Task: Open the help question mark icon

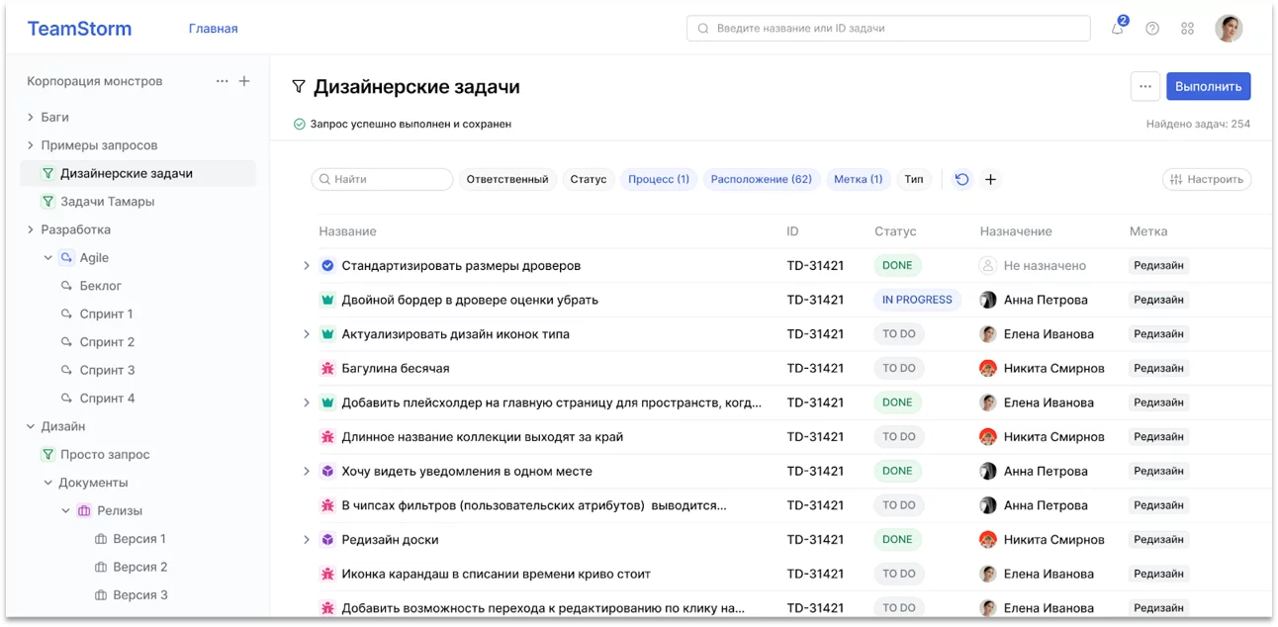Action: tap(1151, 29)
